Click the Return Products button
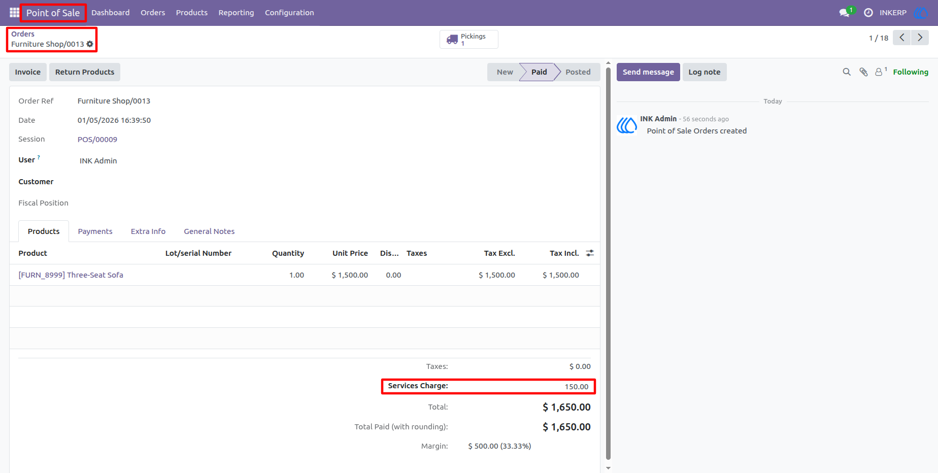The height and width of the screenshot is (473, 938). [x=85, y=72]
